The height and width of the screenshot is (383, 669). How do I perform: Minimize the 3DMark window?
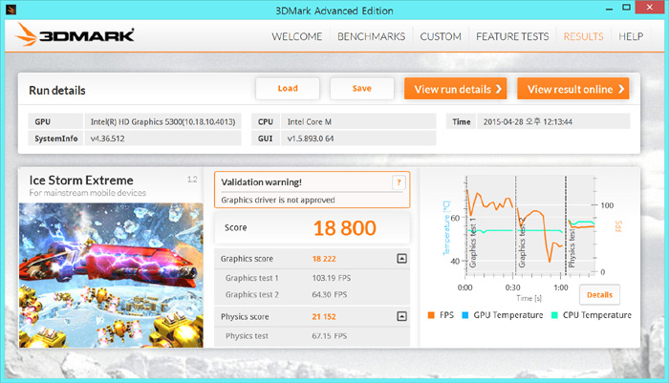610,8
